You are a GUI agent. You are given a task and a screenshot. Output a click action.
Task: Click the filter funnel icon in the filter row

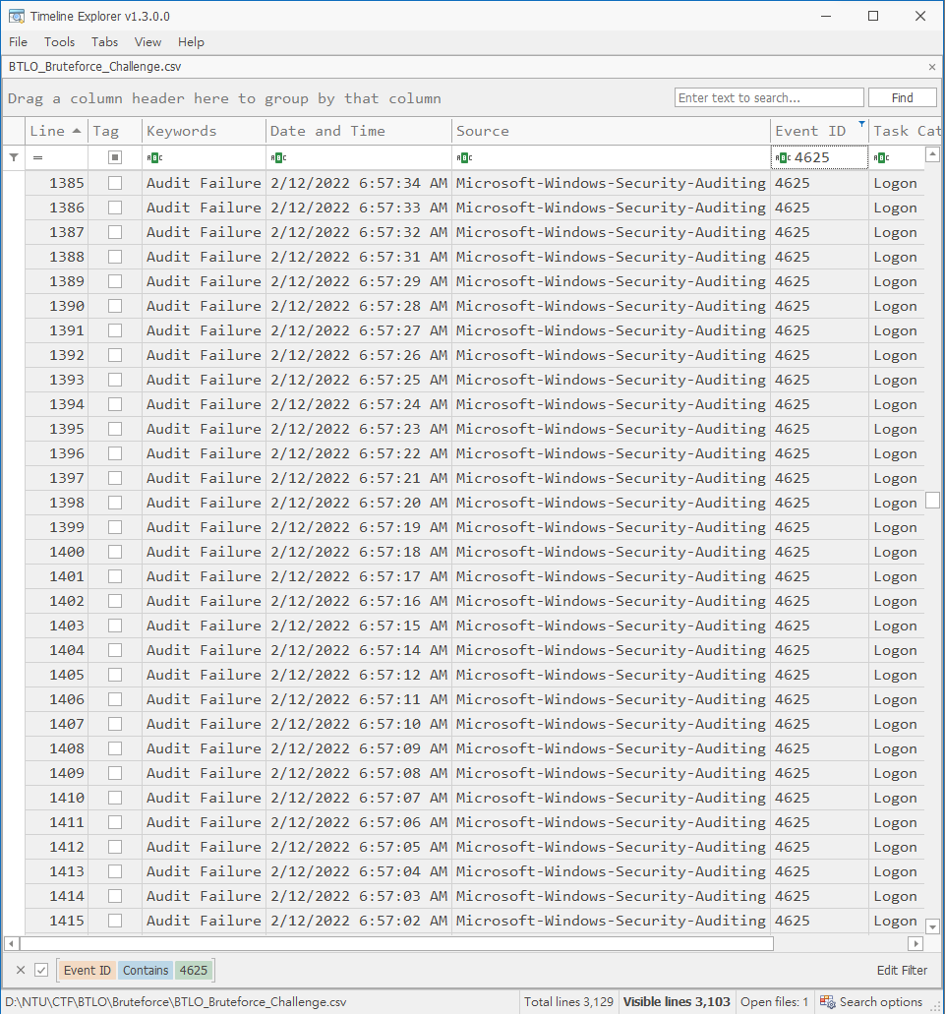tap(14, 157)
